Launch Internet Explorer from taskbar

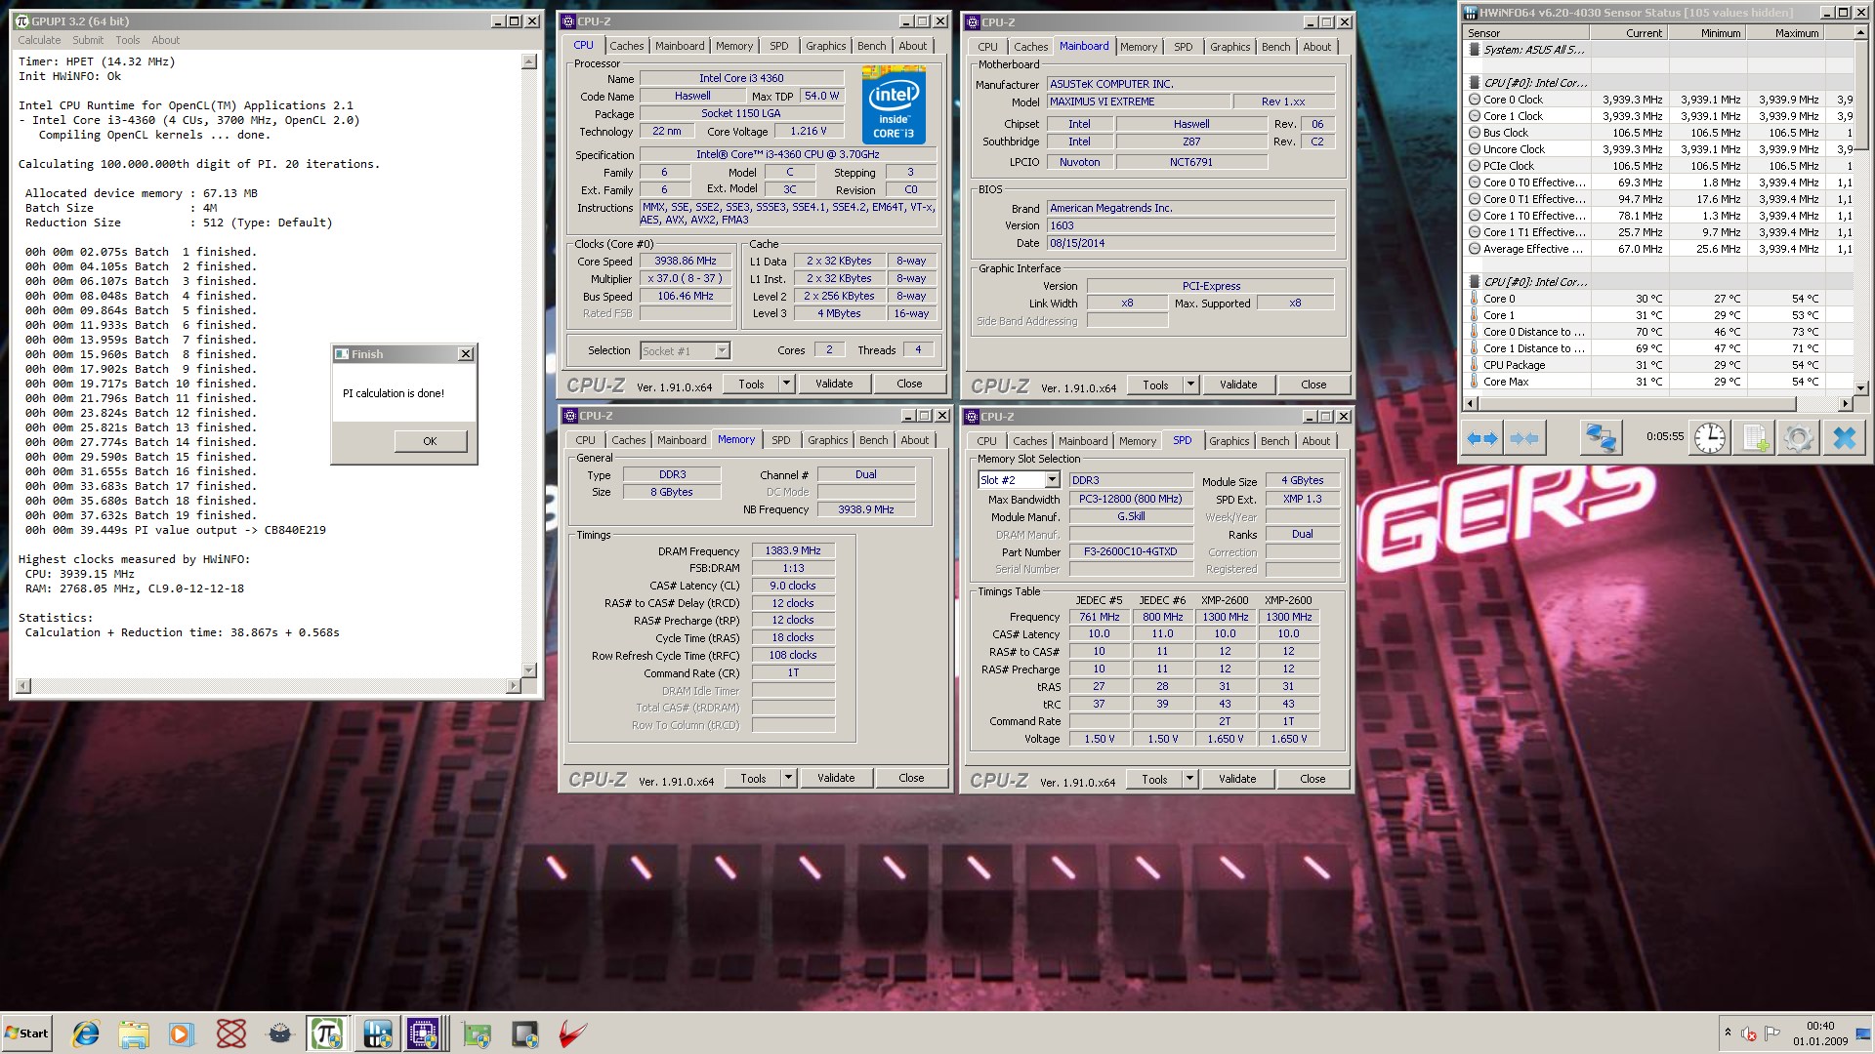pyautogui.click(x=86, y=1034)
